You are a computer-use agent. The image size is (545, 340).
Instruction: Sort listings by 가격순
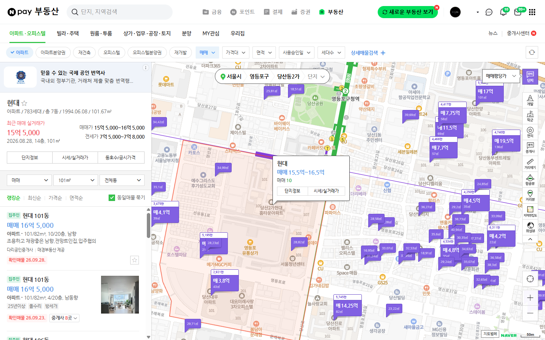click(55, 198)
